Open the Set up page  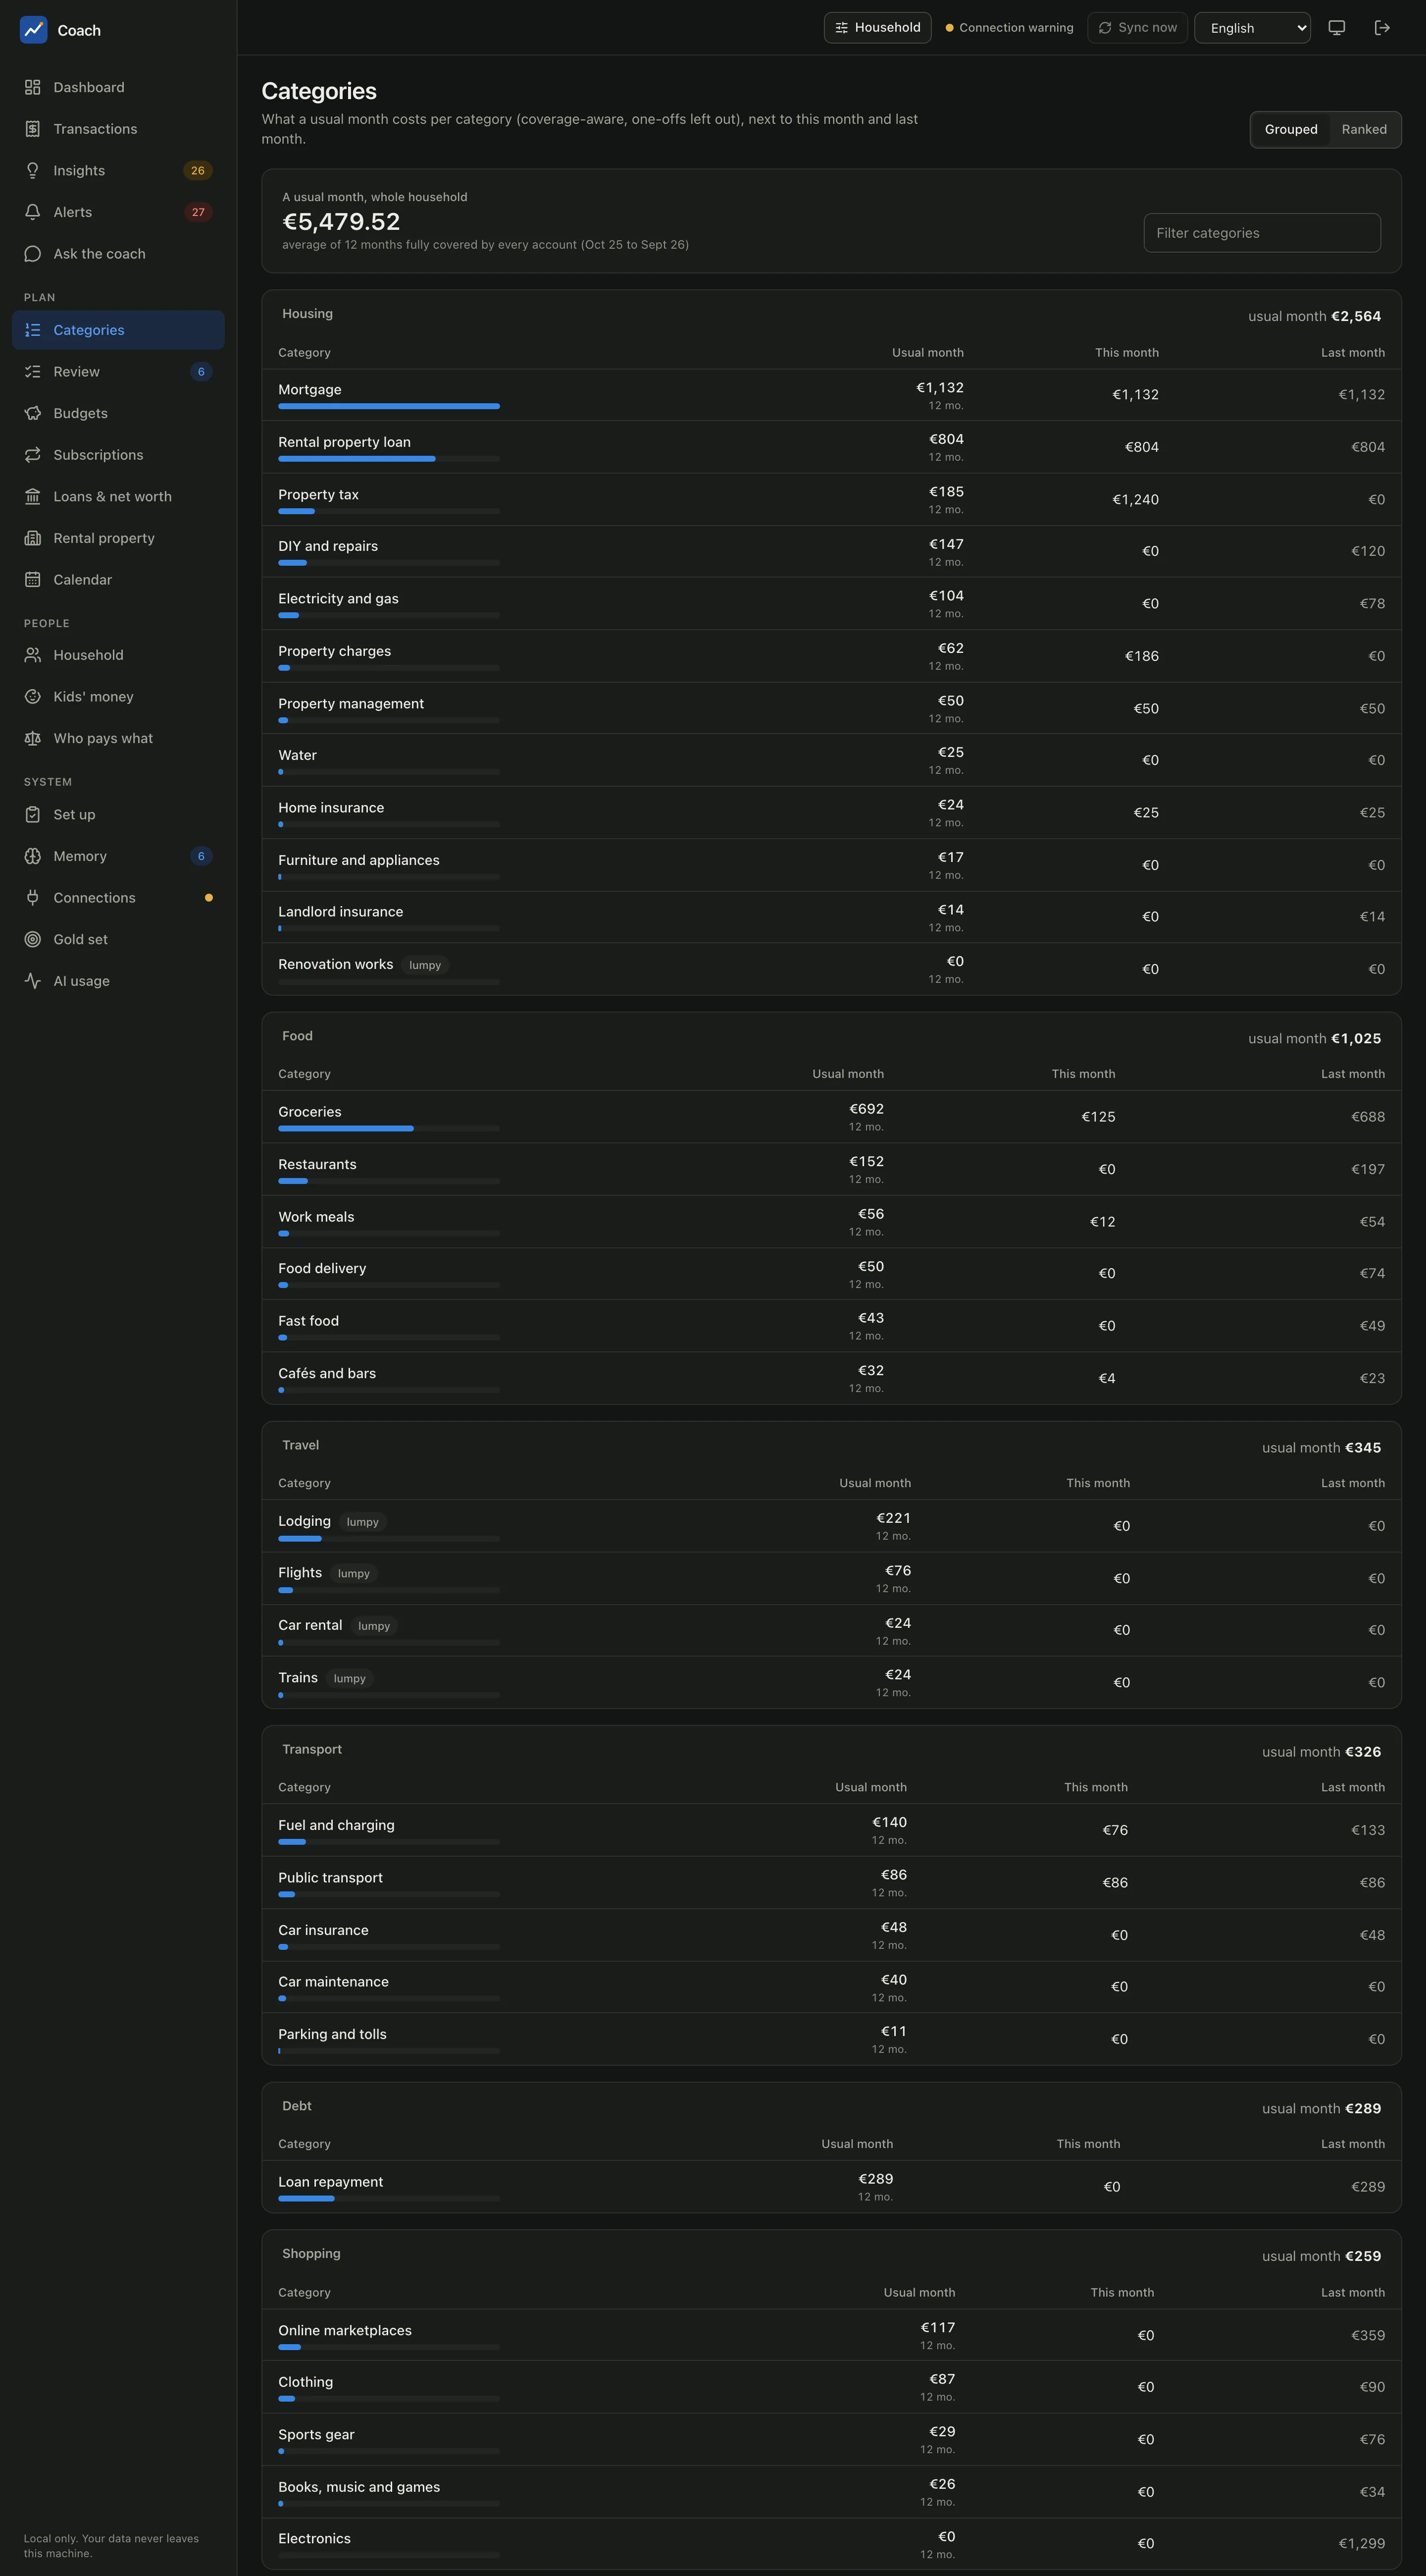[x=118, y=815]
